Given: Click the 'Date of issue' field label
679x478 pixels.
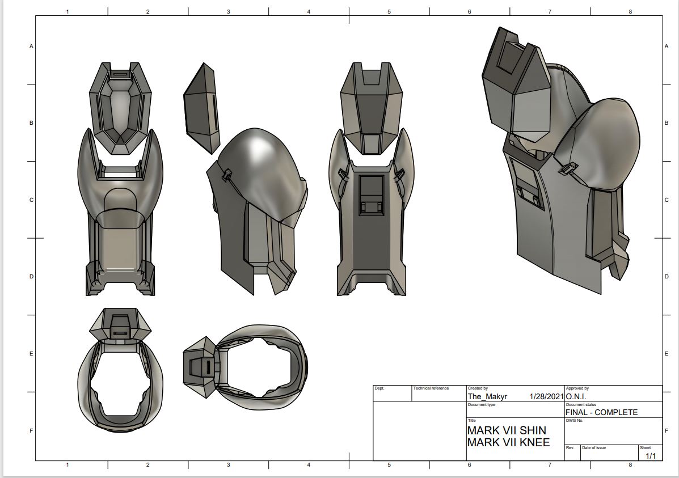Looking at the screenshot, I should tap(594, 448).
